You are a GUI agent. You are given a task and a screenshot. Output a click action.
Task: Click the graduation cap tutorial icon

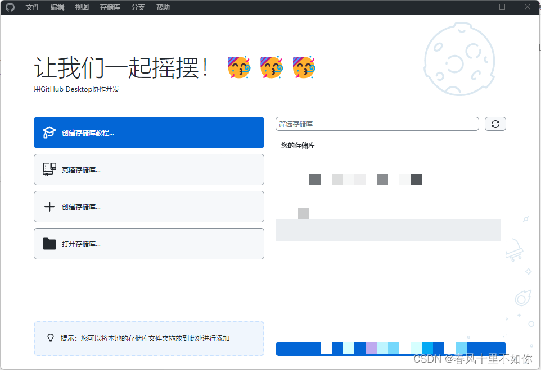click(49, 133)
